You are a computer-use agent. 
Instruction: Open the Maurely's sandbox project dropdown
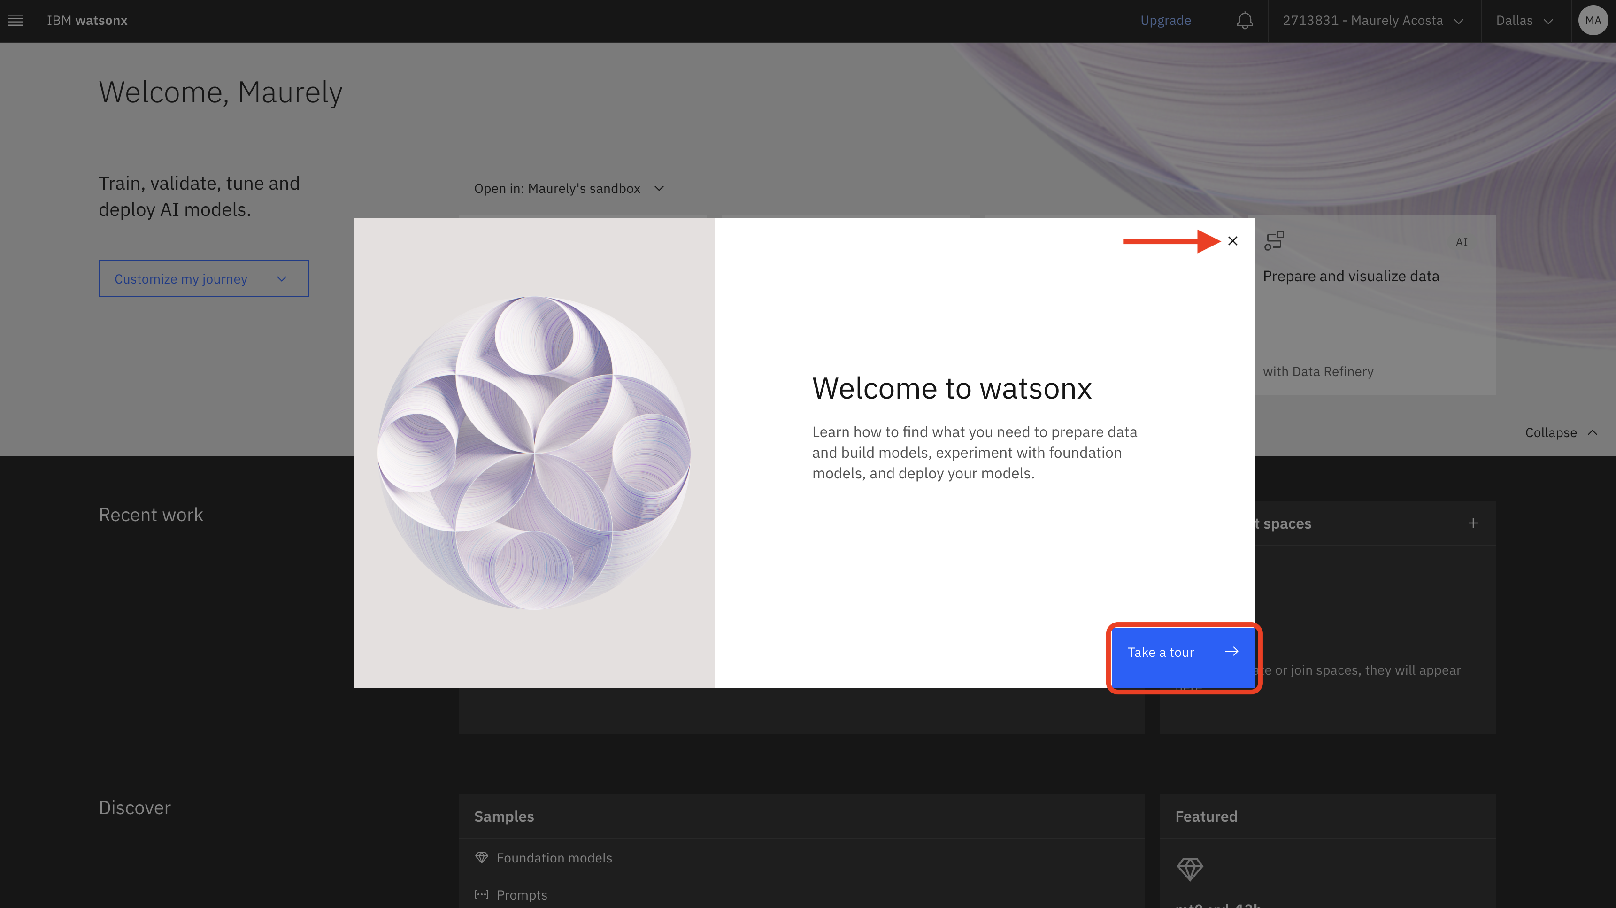569,188
